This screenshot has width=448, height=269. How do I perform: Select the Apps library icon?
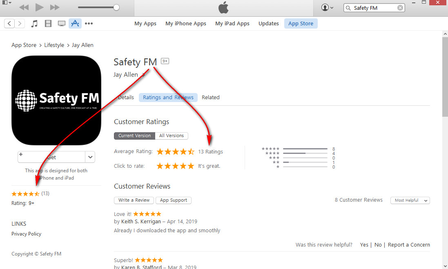point(75,23)
